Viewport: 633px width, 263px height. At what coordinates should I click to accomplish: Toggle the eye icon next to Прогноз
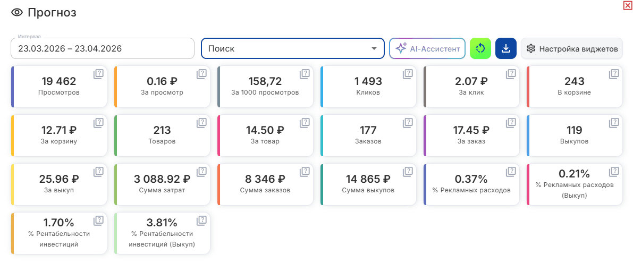16,13
